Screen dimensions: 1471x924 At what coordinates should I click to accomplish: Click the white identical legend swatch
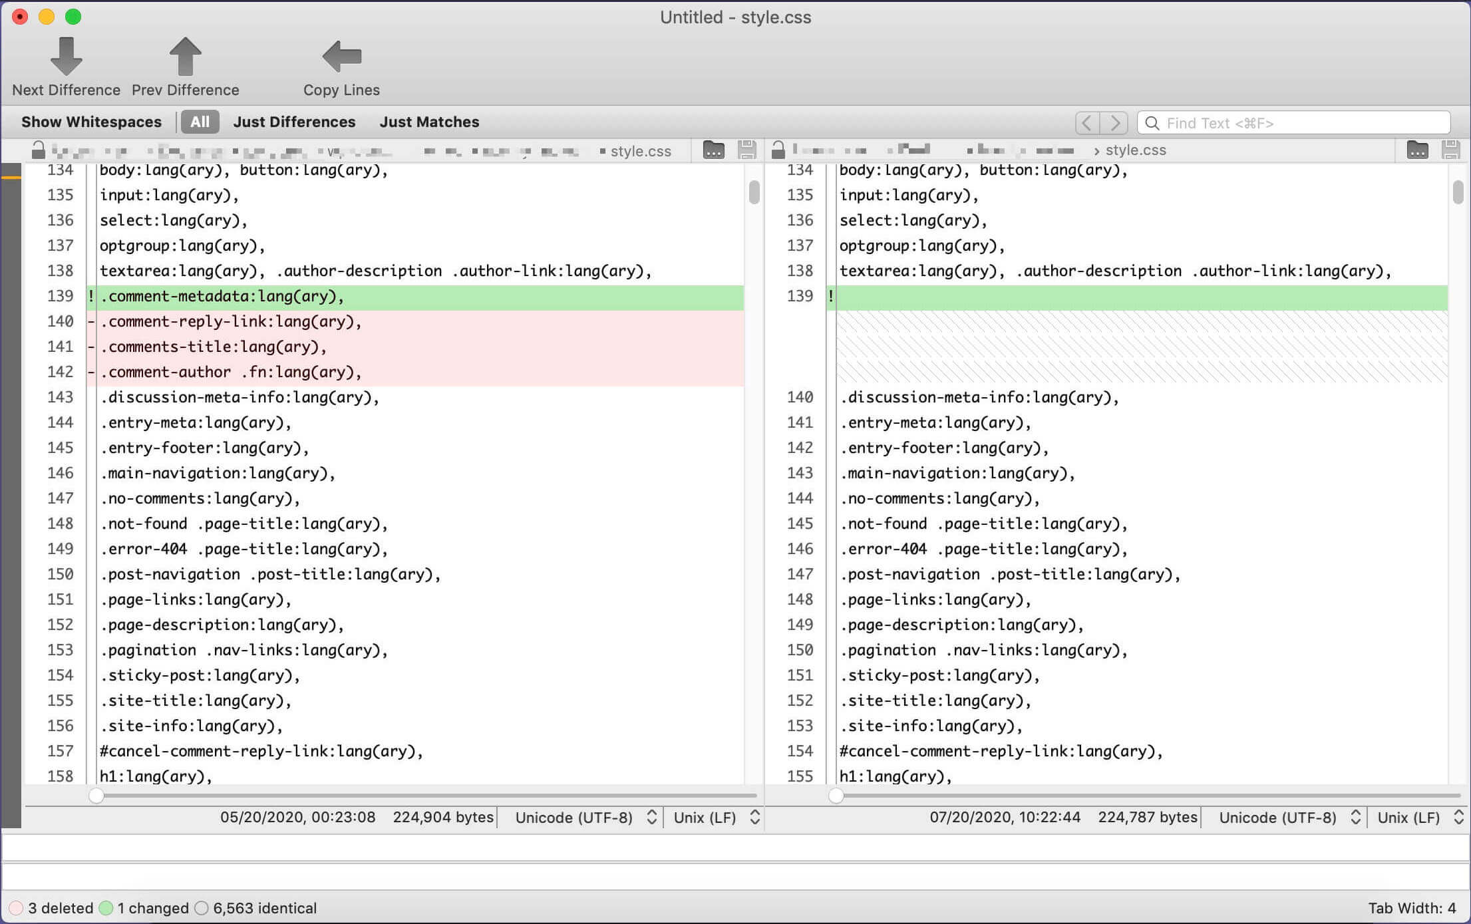point(202,908)
